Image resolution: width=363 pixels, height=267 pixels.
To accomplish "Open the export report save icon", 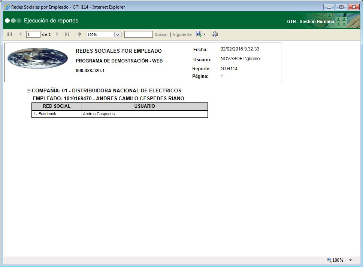I will point(198,34).
